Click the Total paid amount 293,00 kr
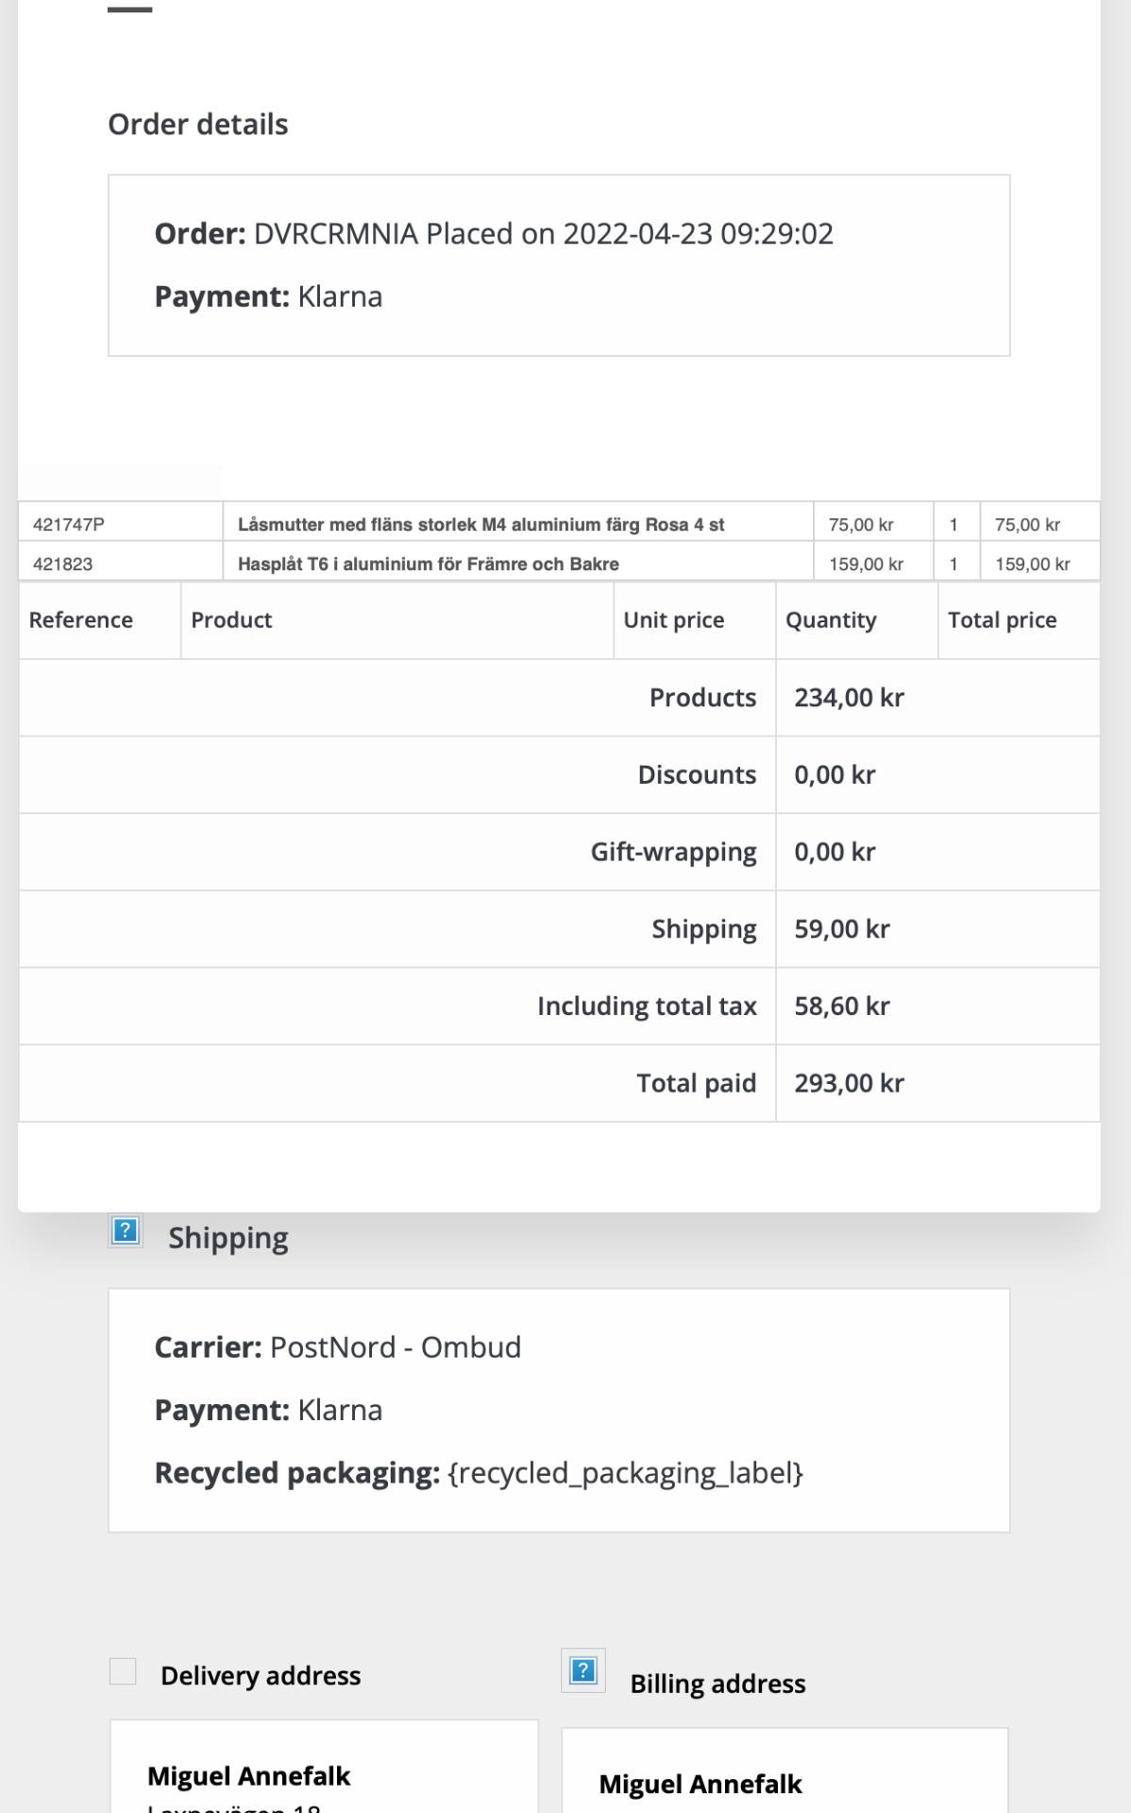 (849, 1083)
